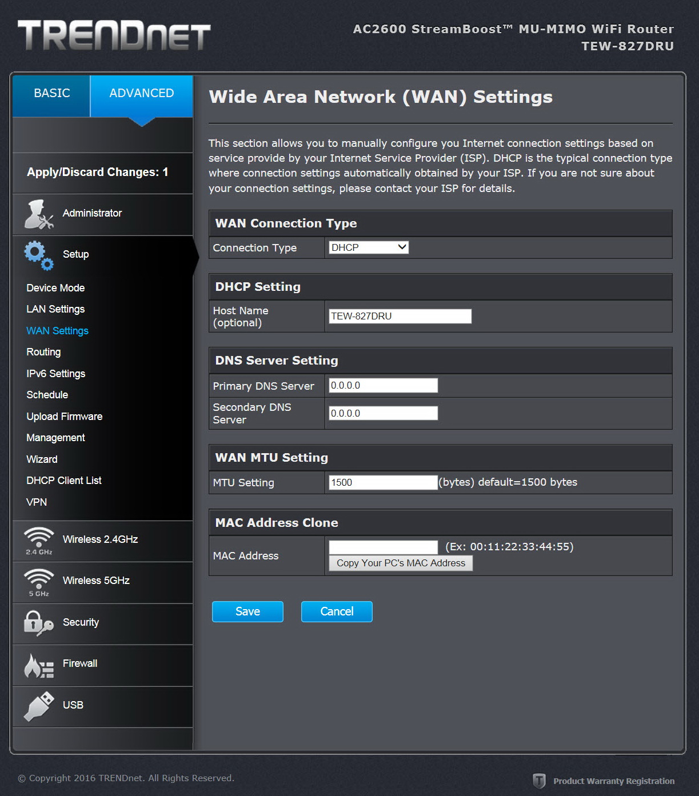Click the Secondary DNS Server field
The width and height of the screenshot is (699, 796).
(383, 413)
